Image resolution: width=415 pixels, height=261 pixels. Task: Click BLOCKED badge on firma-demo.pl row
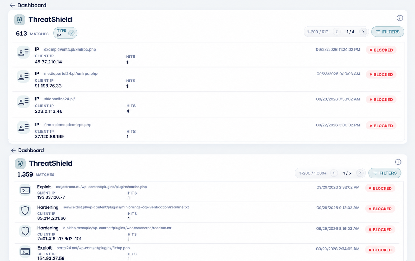point(381,126)
